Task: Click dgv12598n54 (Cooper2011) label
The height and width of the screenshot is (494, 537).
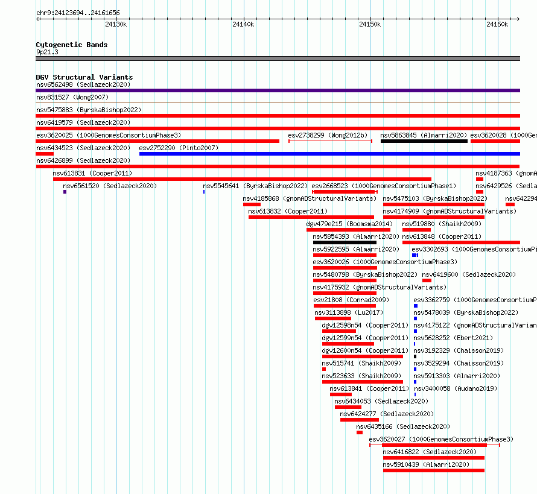Action: tap(365, 325)
